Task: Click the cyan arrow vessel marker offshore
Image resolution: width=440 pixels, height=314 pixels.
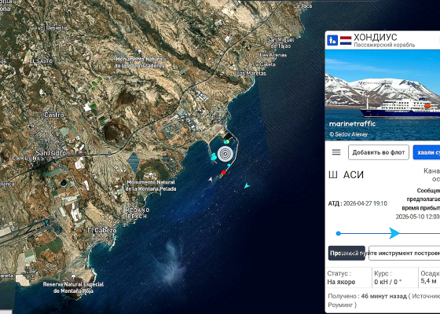Action: (x=247, y=185)
